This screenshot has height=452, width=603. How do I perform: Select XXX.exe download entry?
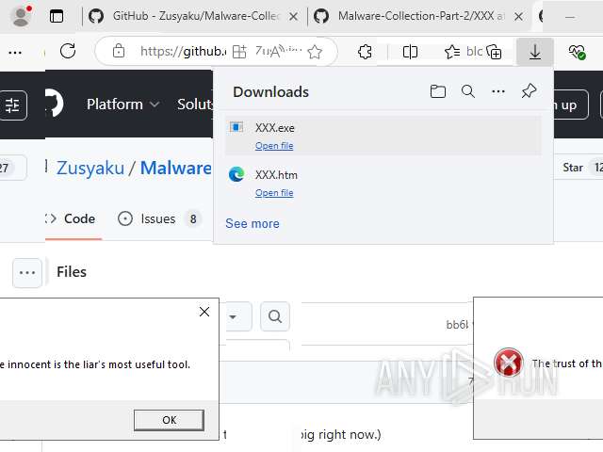click(x=383, y=136)
